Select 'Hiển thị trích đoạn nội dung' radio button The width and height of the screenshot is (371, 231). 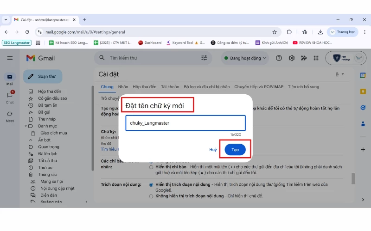click(x=151, y=184)
